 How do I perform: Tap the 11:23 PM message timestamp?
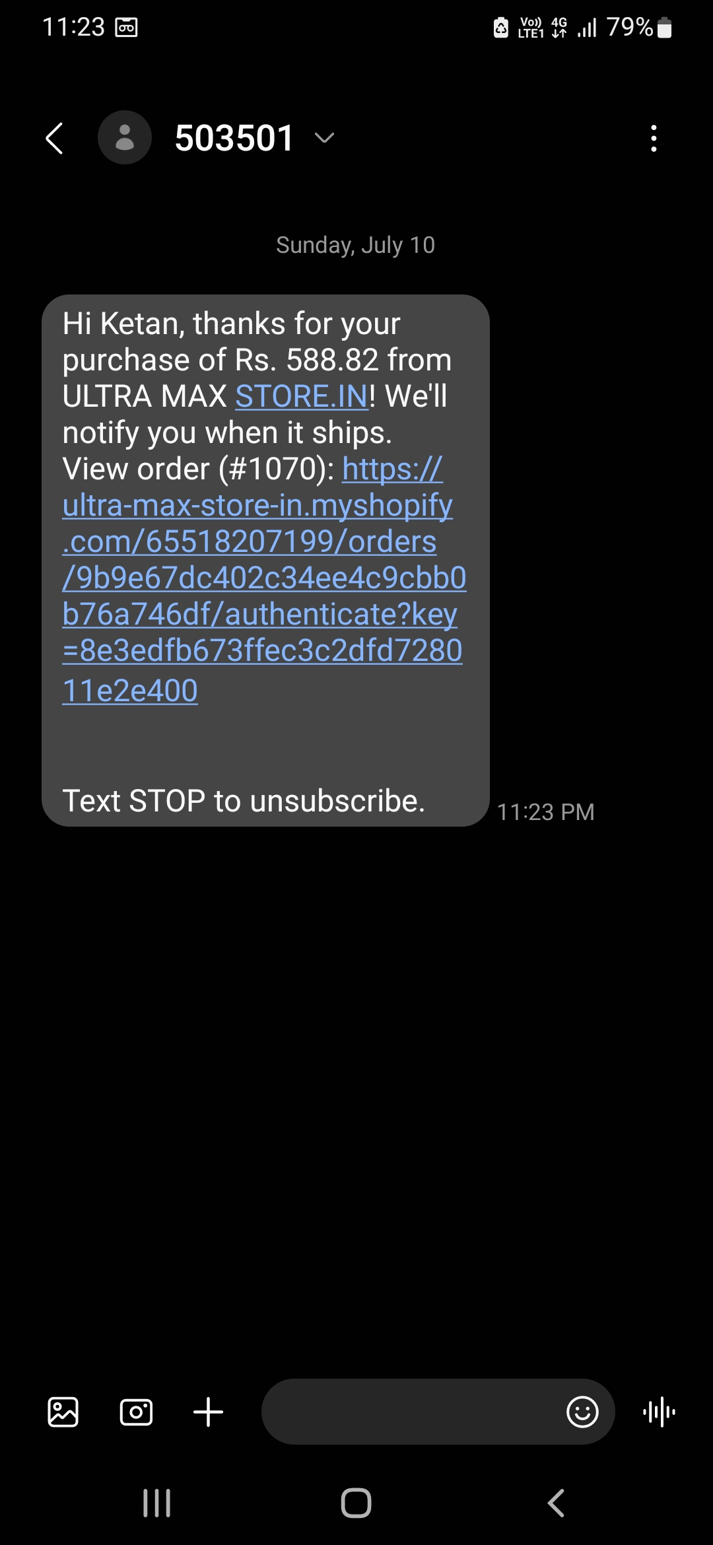545,812
